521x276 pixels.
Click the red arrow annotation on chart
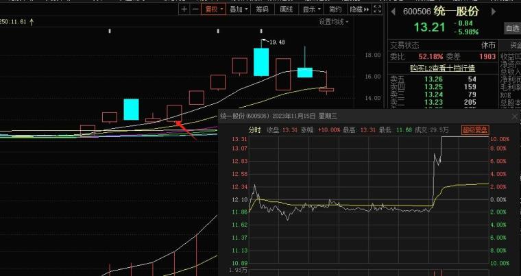(x=186, y=130)
